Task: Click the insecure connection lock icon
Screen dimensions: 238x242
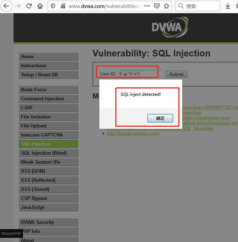Action: tap(63, 6)
